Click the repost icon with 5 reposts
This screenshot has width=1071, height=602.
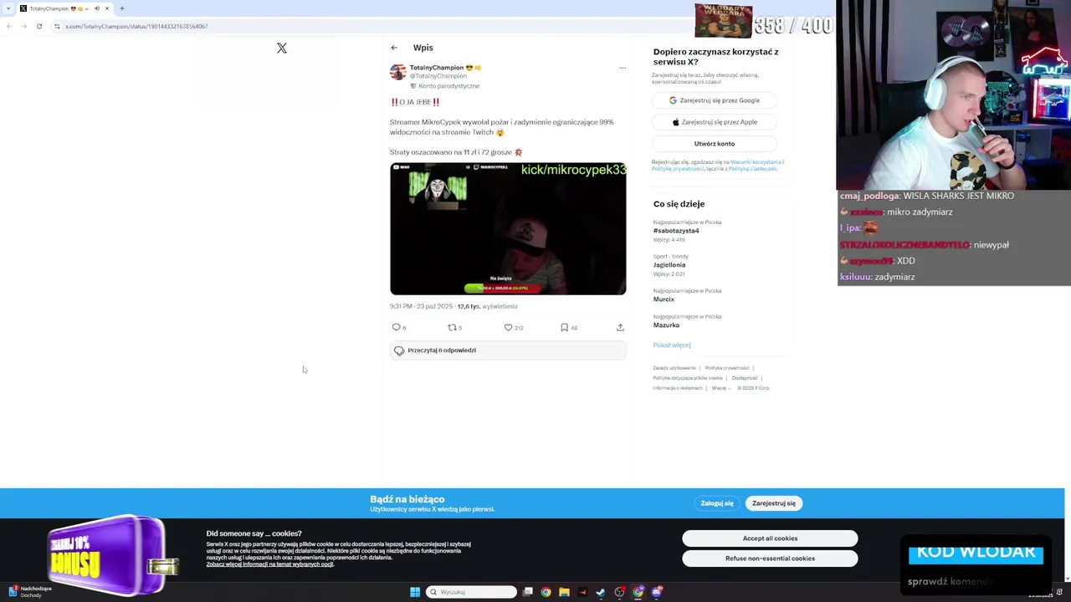(452, 328)
